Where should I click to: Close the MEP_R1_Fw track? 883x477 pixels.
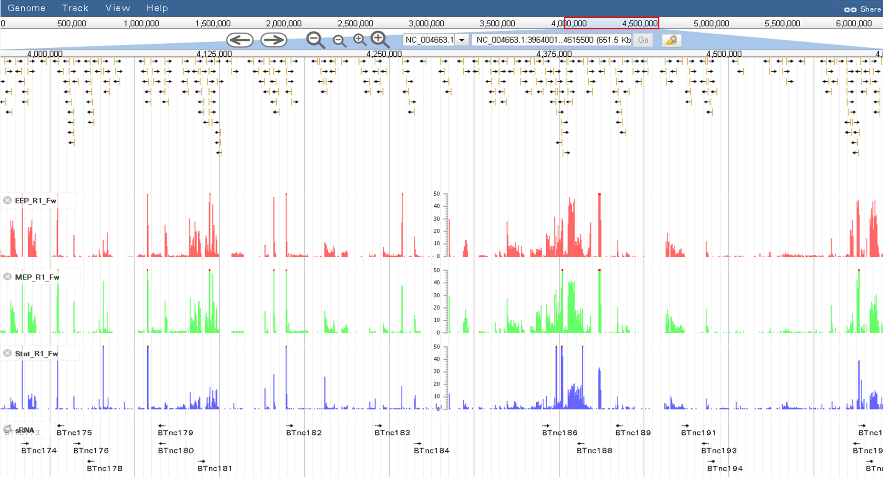7,277
